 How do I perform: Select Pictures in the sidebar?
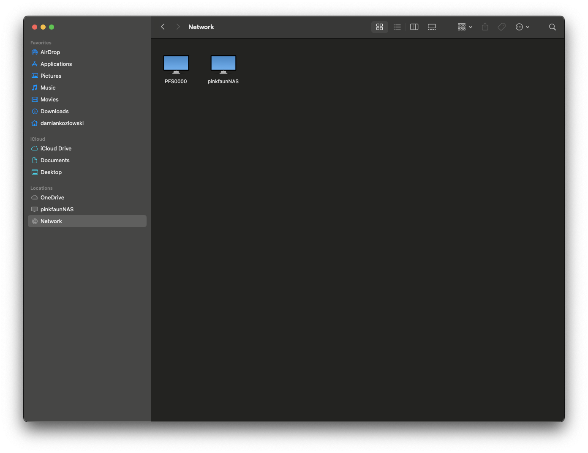point(87,76)
